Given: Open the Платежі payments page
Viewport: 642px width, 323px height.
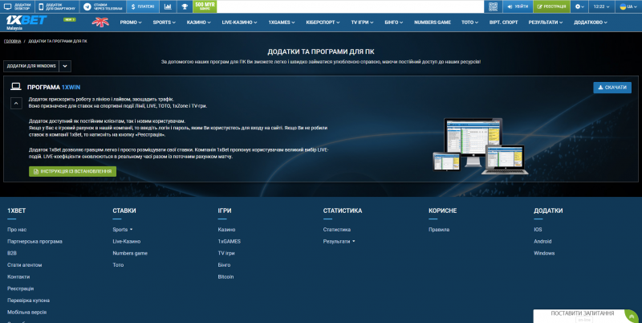Looking at the screenshot, I should [x=143, y=6].
